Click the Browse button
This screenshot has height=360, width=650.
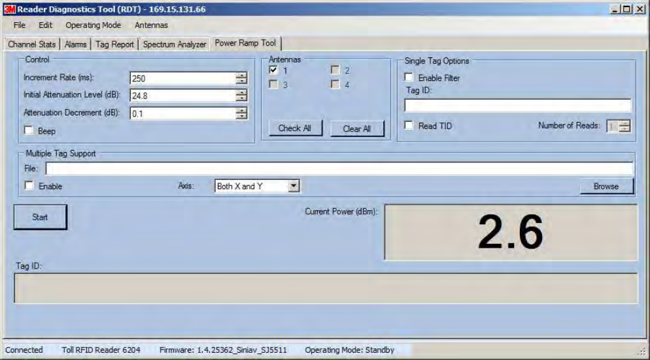coord(606,186)
